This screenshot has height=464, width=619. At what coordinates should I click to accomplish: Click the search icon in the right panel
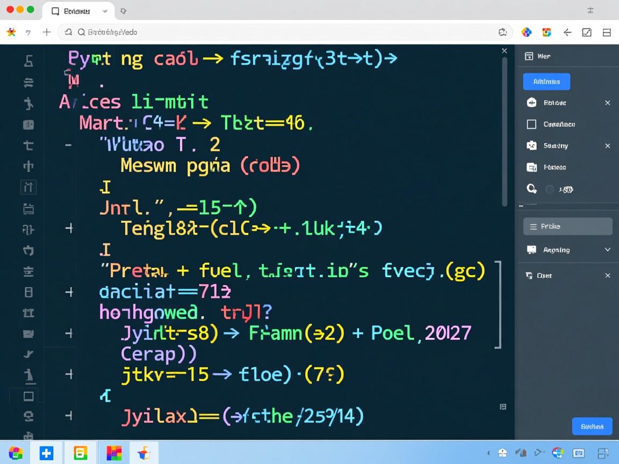(531, 189)
